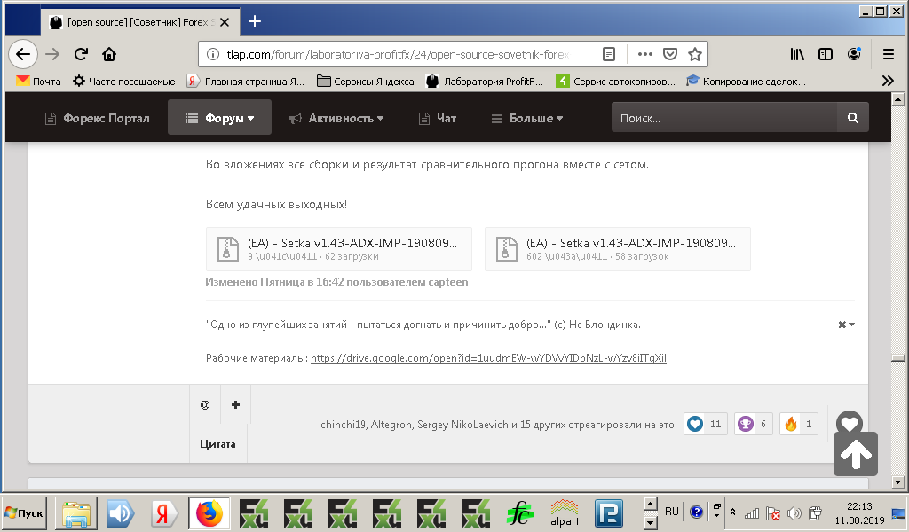This screenshot has height=532, width=909.
Task: Download first Setka v1.43 attachment (62 загрузки)
Action: pyautogui.click(x=338, y=249)
